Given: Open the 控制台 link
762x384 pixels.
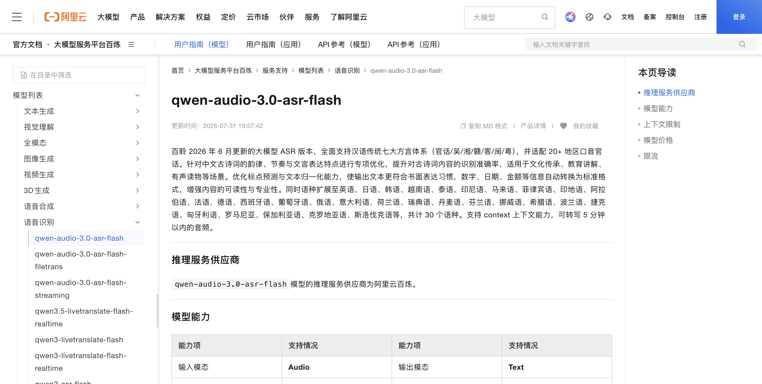Looking at the screenshot, I should 675,17.
